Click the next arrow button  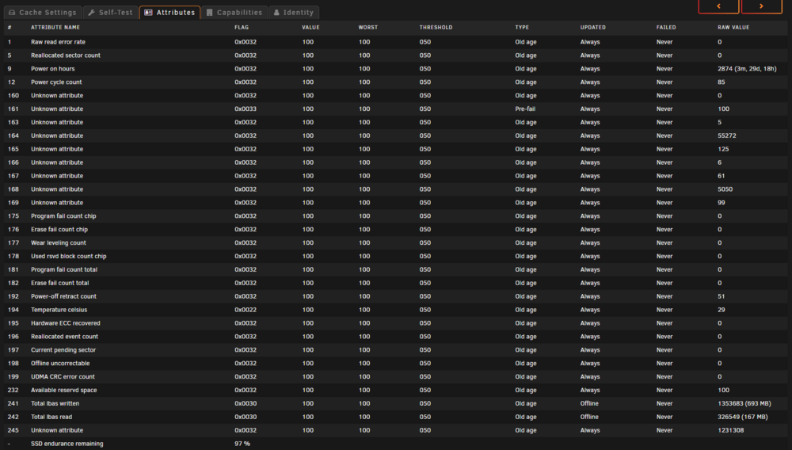coord(762,6)
